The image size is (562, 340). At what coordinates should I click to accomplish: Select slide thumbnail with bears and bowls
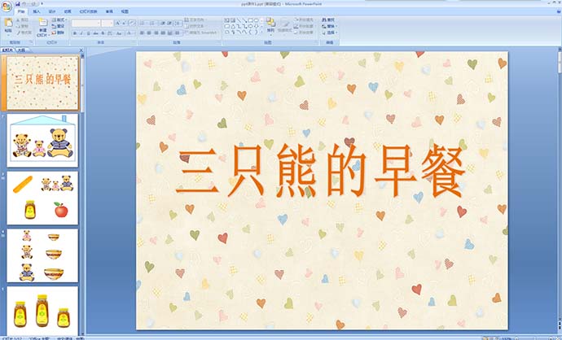click(42, 255)
